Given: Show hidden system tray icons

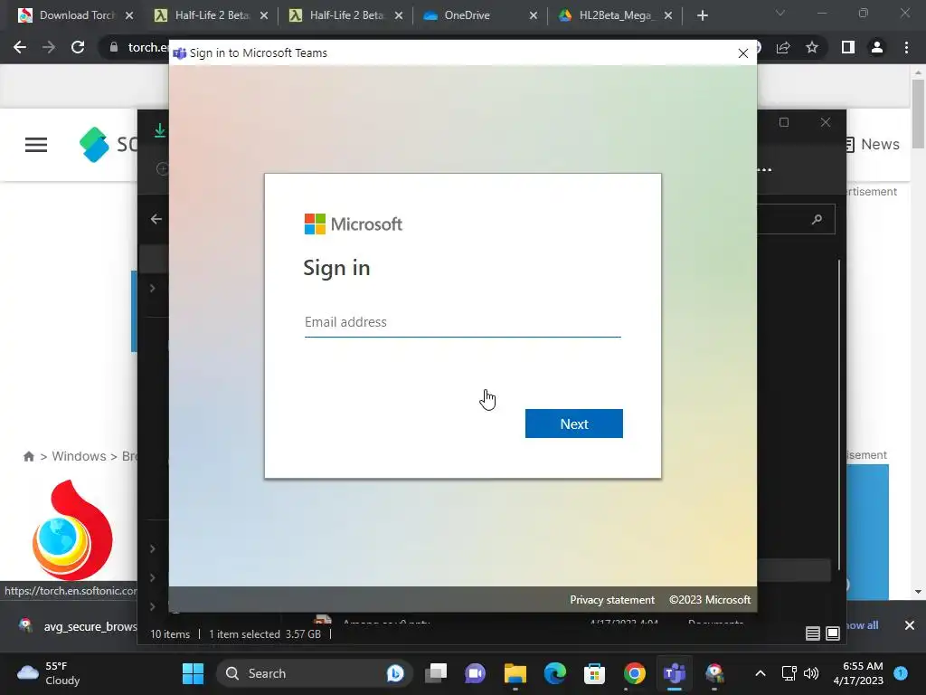Looking at the screenshot, I should pos(761,673).
